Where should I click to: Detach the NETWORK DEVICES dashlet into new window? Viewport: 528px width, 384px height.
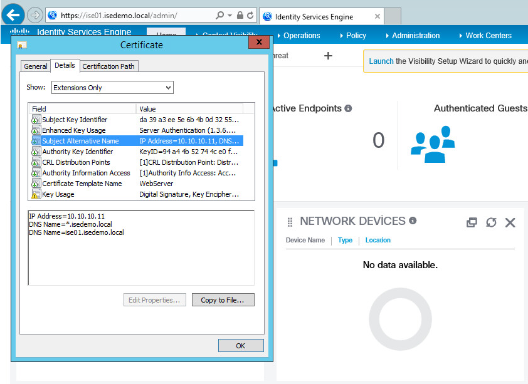click(472, 222)
